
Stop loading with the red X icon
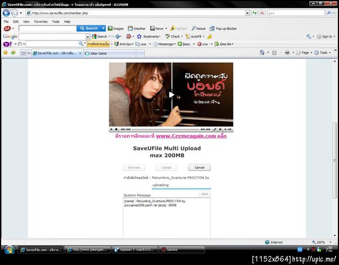coord(262,13)
